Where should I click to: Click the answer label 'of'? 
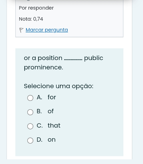(x=51, y=111)
